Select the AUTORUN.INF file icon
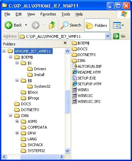Image resolution: width=132 pixels, height=161 pixels. [74, 66]
